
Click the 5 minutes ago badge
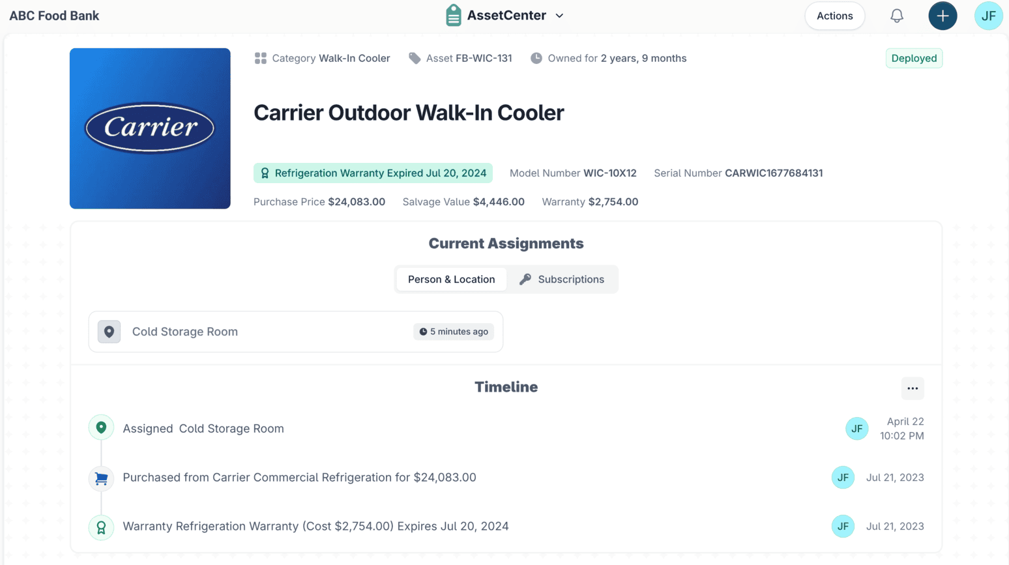tap(454, 332)
